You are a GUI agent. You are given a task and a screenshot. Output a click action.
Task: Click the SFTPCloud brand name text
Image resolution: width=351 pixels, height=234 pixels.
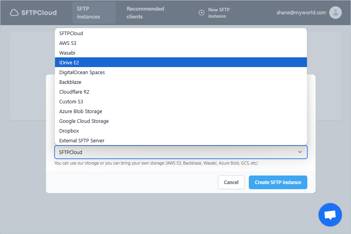(x=39, y=12)
